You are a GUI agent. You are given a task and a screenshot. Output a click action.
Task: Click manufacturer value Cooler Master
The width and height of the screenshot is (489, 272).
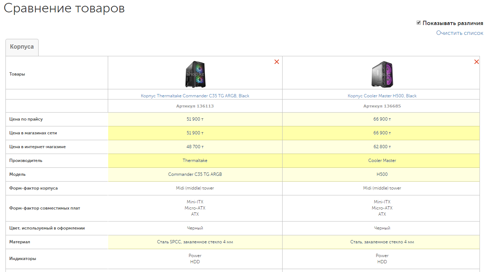click(x=382, y=161)
